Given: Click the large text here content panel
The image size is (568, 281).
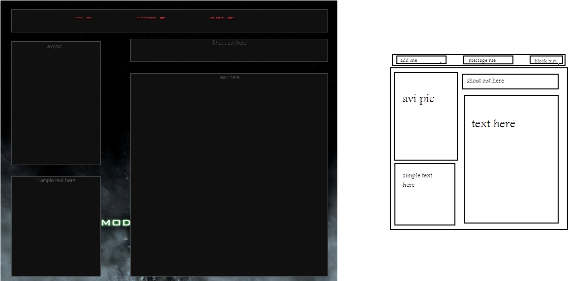Looking at the screenshot, I should [x=229, y=177].
